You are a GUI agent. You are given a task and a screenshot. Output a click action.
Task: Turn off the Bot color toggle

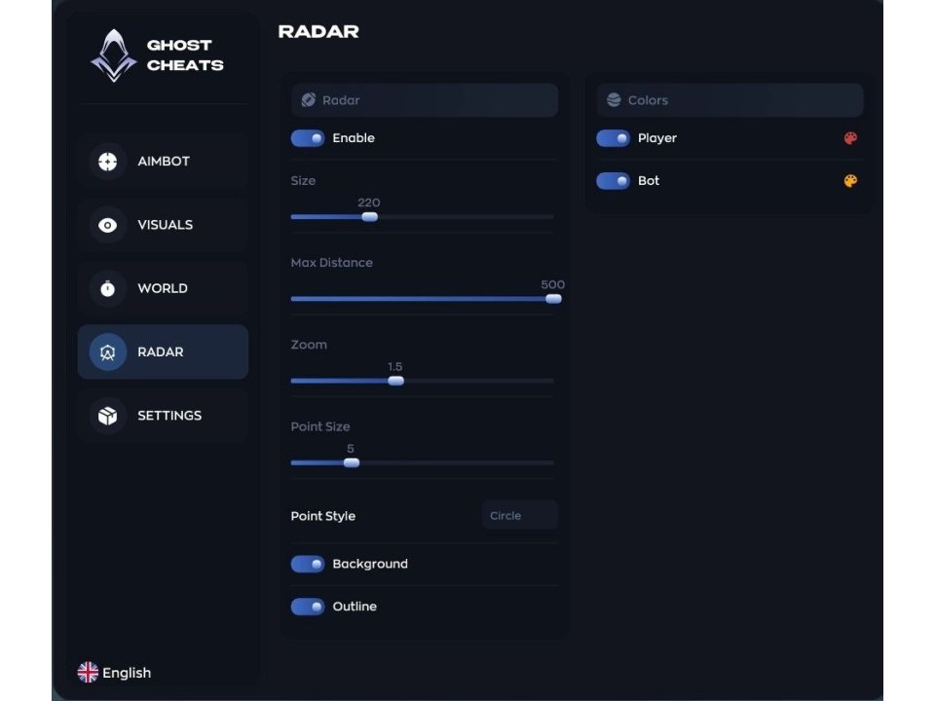pyautogui.click(x=613, y=181)
